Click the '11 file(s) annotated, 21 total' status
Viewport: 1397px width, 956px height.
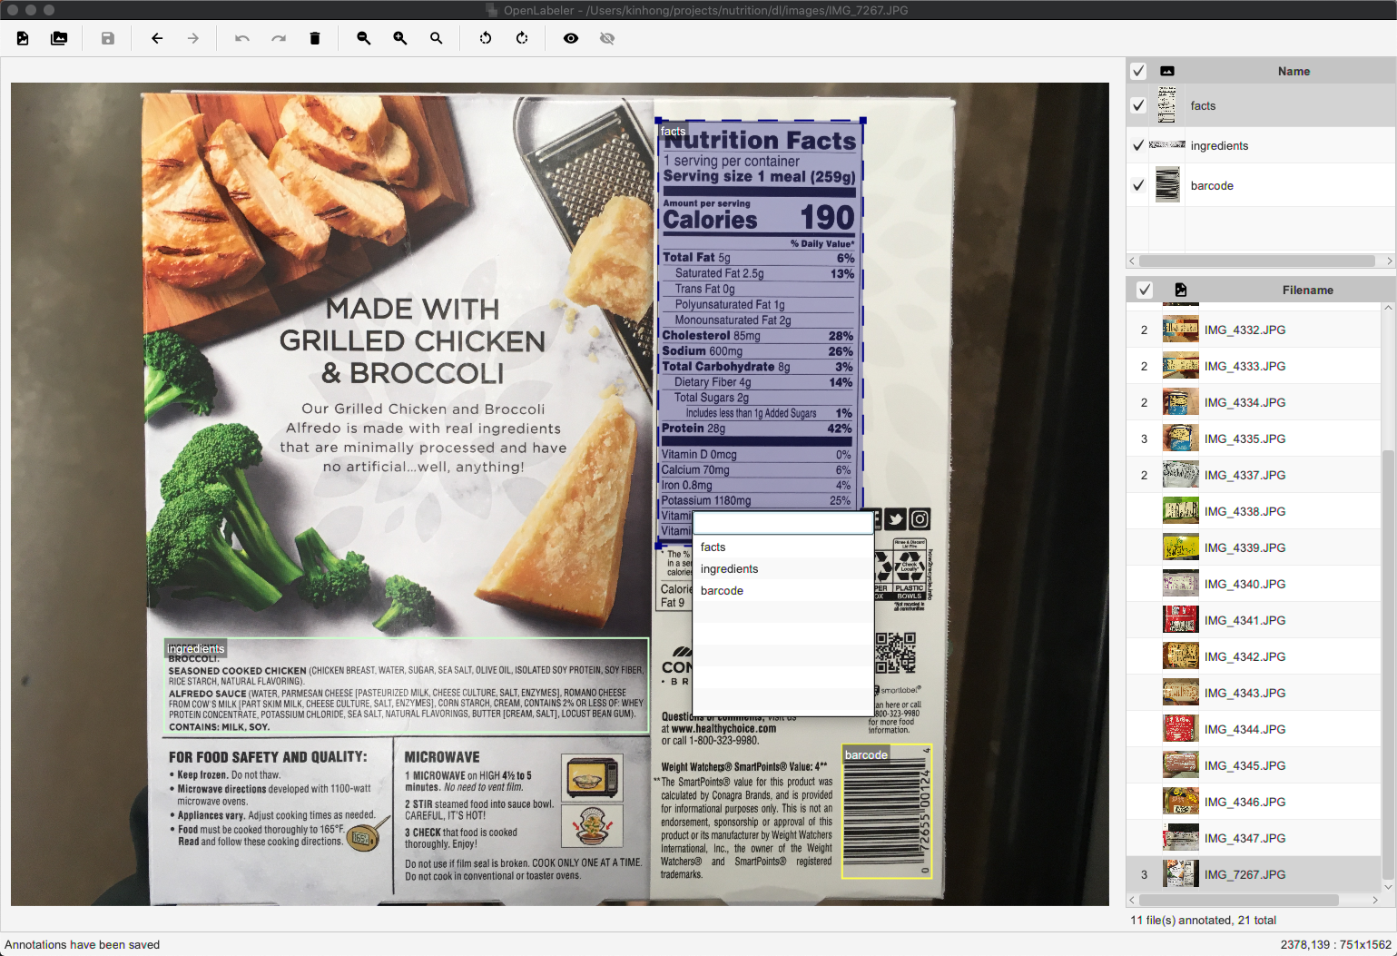[x=1203, y=920]
